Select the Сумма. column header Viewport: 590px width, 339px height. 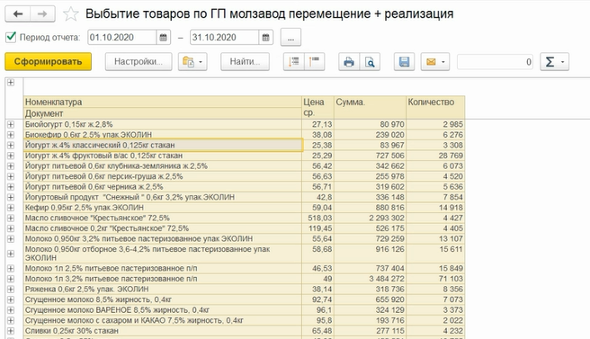pos(370,107)
